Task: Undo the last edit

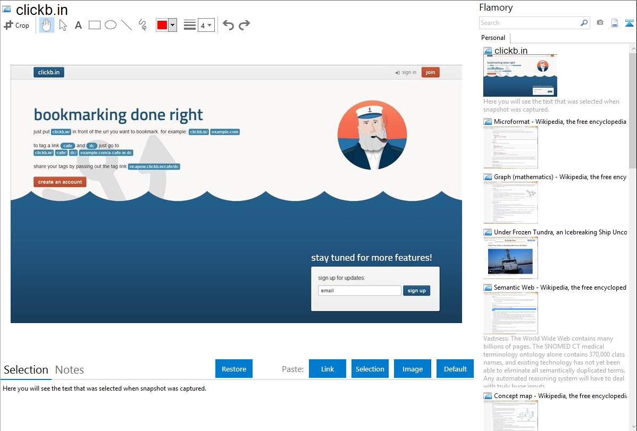Action: click(x=228, y=25)
